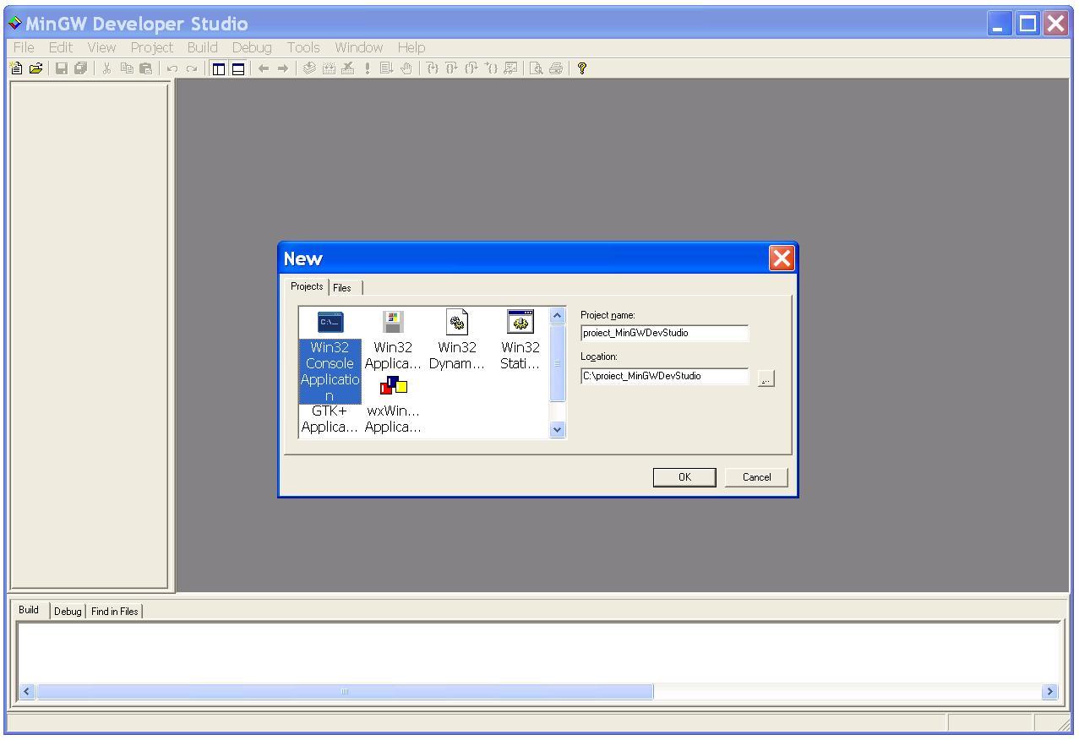1079x740 pixels.
Task: Switch to the Files tab
Action: tap(342, 287)
